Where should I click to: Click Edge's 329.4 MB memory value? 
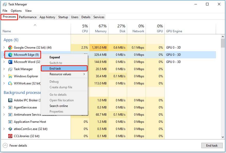point(99,55)
